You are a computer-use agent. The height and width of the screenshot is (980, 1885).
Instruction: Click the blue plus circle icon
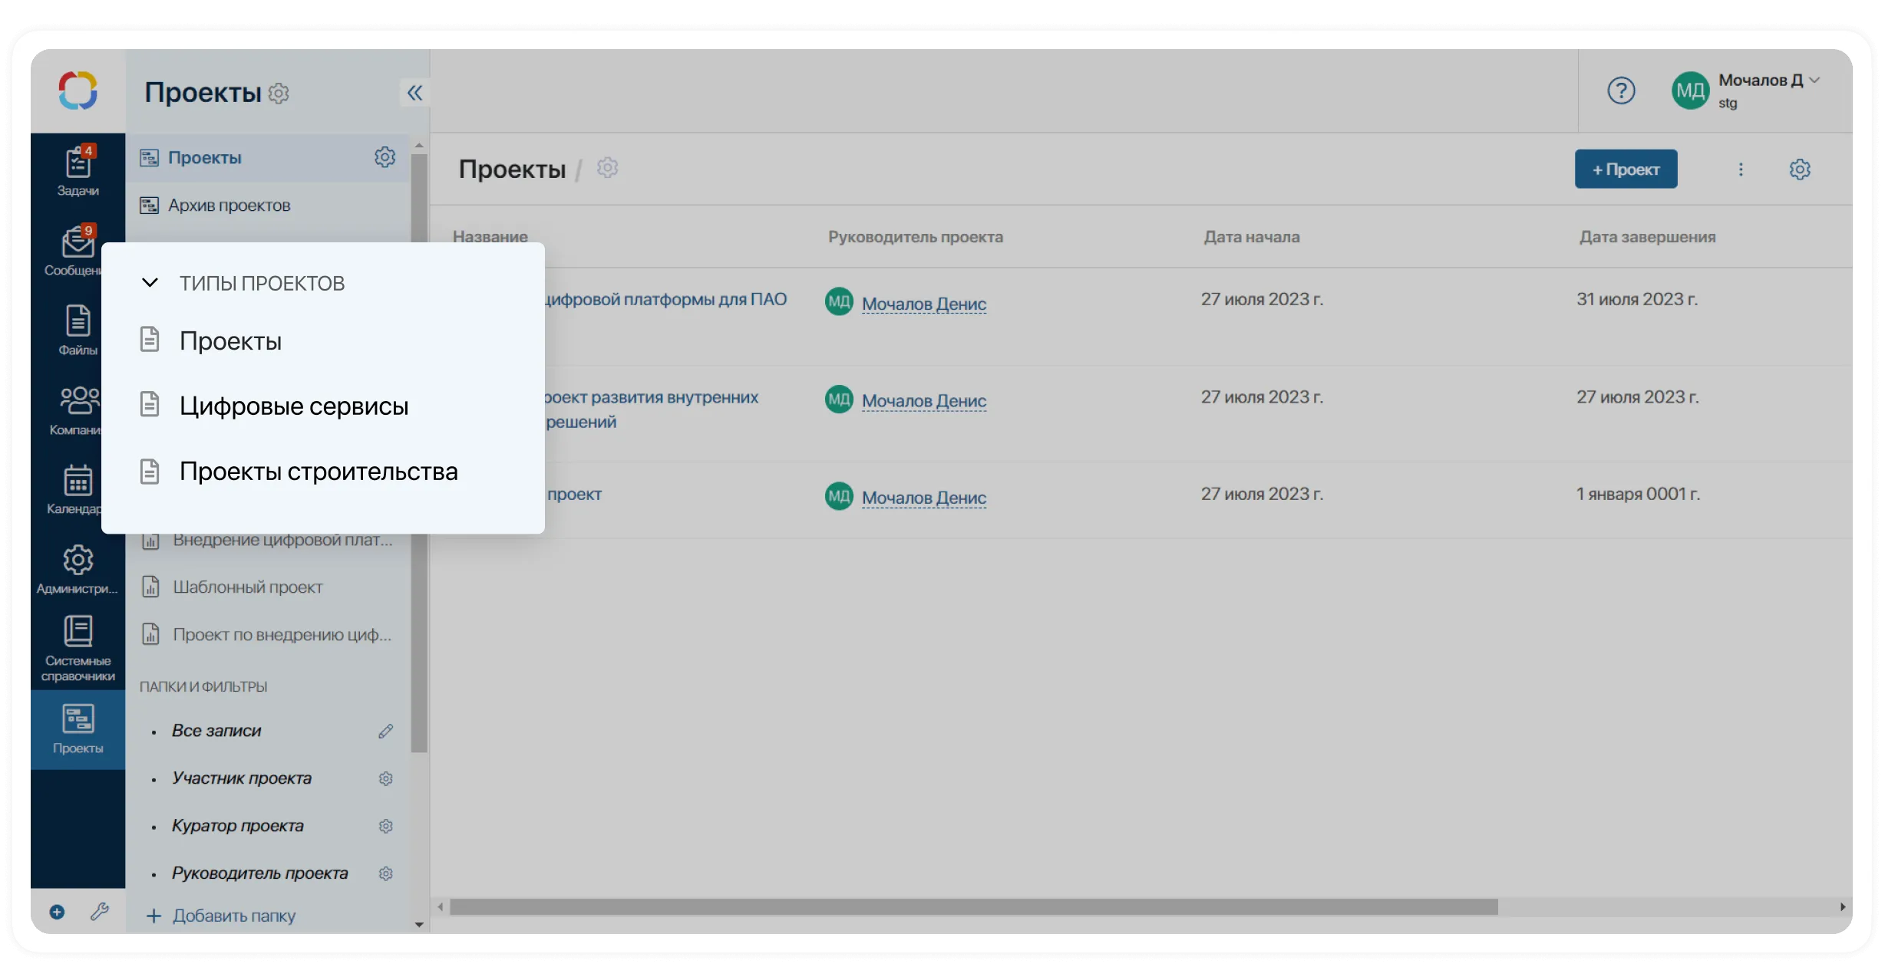(x=57, y=912)
